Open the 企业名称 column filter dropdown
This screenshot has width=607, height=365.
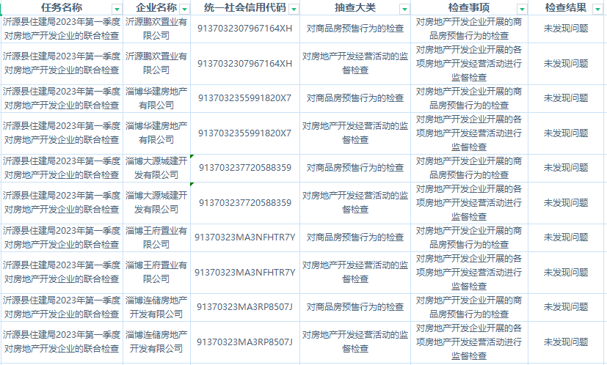(x=184, y=9)
